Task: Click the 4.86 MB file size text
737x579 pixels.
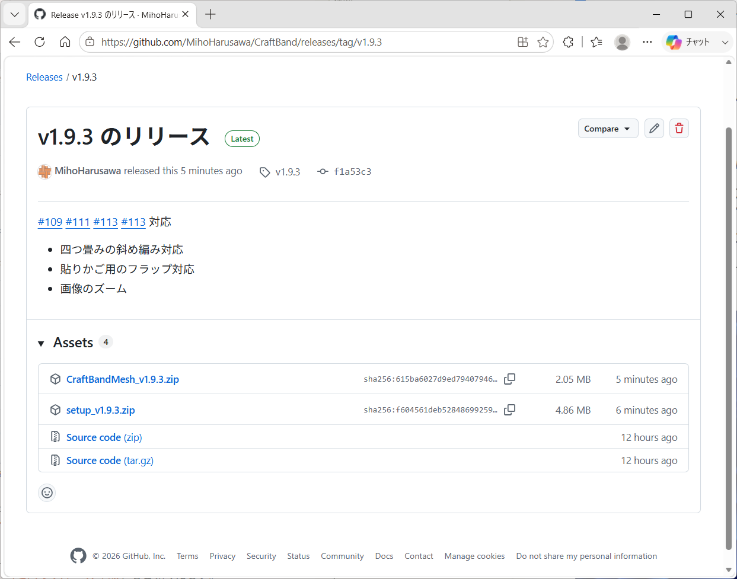Action: 573,410
